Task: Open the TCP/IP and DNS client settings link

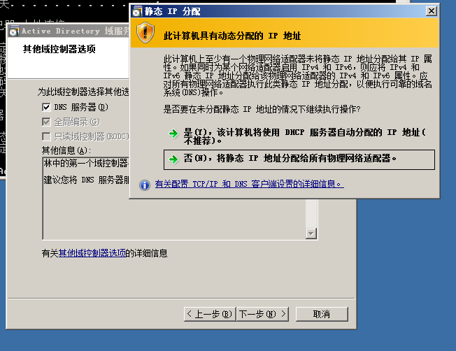Action: [x=249, y=184]
